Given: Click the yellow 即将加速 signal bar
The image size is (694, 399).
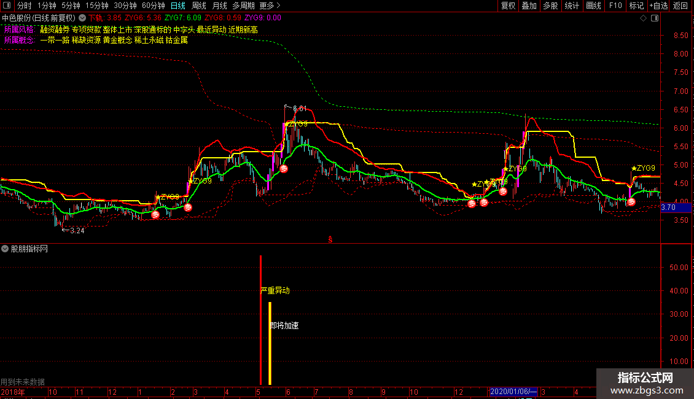Looking at the screenshot, I should 270,343.
